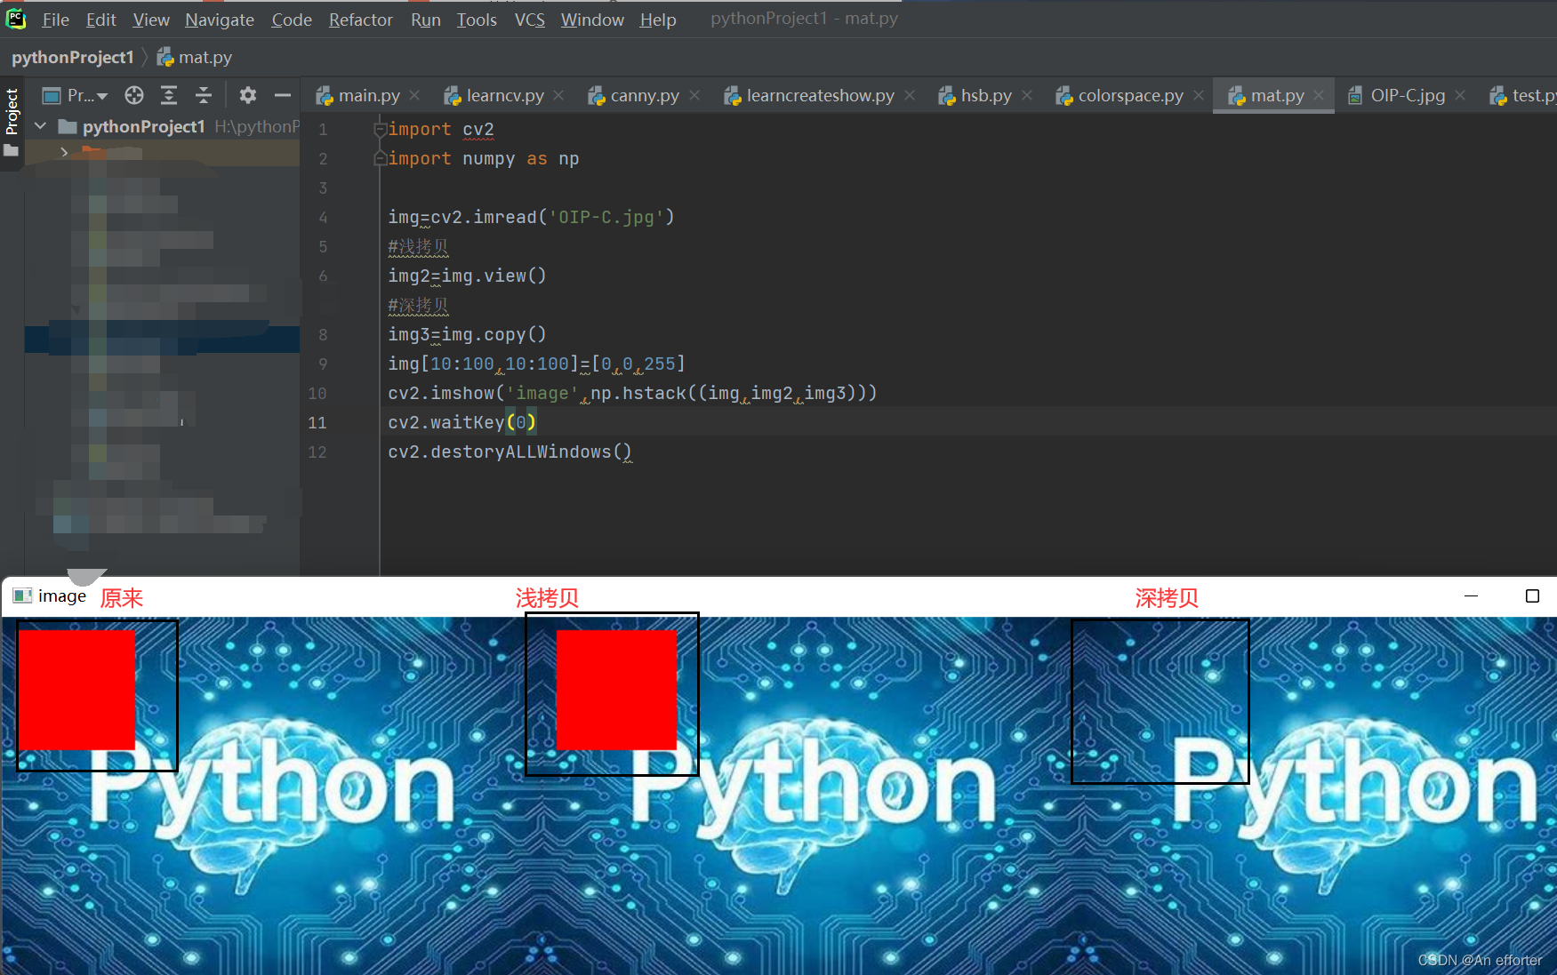Close the hsb.py tab
The width and height of the screenshot is (1557, 975).
(x=1027, y=95)
